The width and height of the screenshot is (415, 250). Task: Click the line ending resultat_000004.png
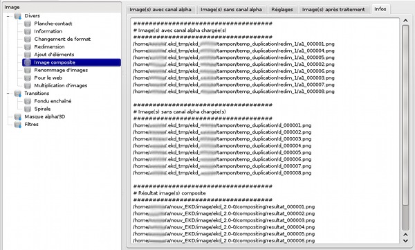224,227
